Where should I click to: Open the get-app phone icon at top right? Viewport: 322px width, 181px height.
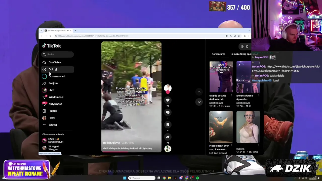tap(247, 47)
